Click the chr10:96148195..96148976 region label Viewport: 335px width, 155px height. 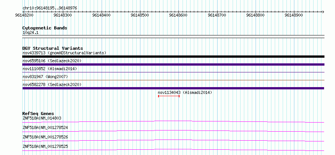tap(50, 8)
